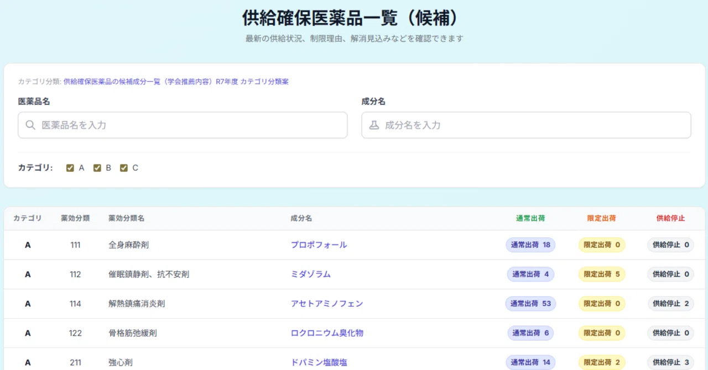The height and width of the screenshot is (370, 708).
Task: Click the search magnifier icon in 医薬品名 field
Action: pyautogui.click(x=30, y=125)
